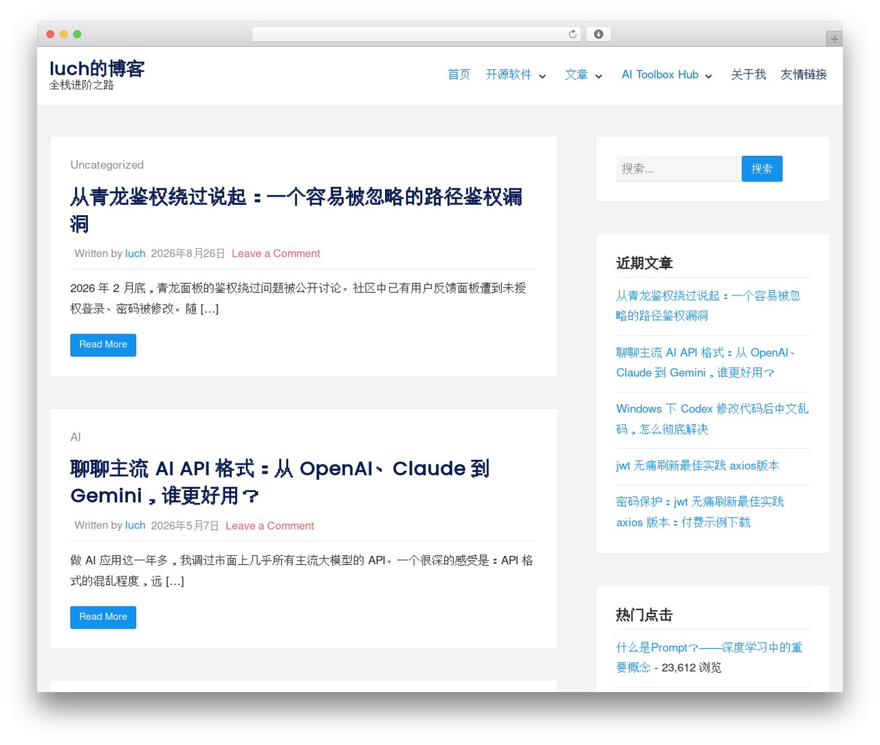Expand the 文章 menu chevron

[x=599, y=76]
